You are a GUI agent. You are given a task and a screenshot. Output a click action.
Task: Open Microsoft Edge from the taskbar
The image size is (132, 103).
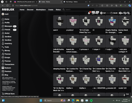click(x=73, y=100)
